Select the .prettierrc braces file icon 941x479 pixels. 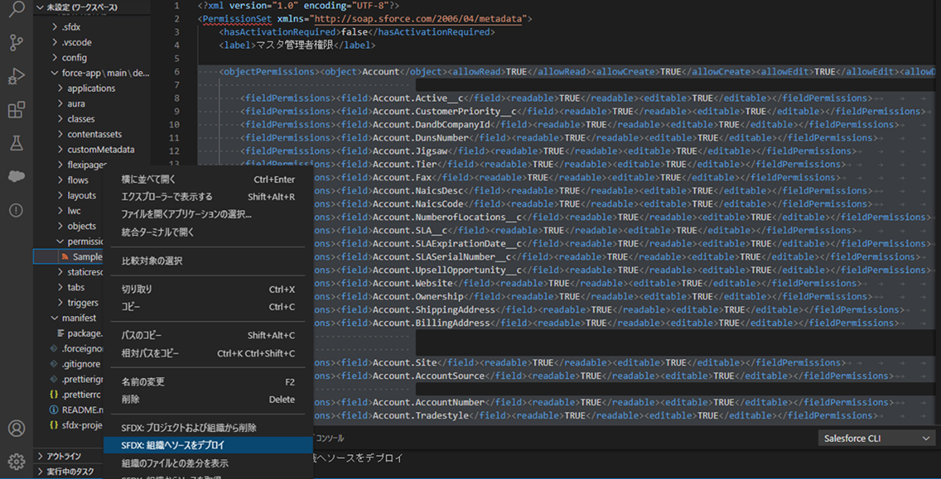point(53,395)
